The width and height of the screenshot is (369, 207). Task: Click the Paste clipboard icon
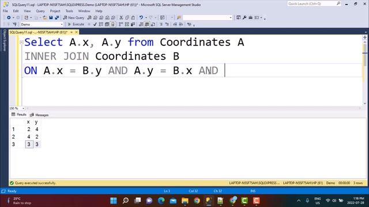(x=133, y=18)
